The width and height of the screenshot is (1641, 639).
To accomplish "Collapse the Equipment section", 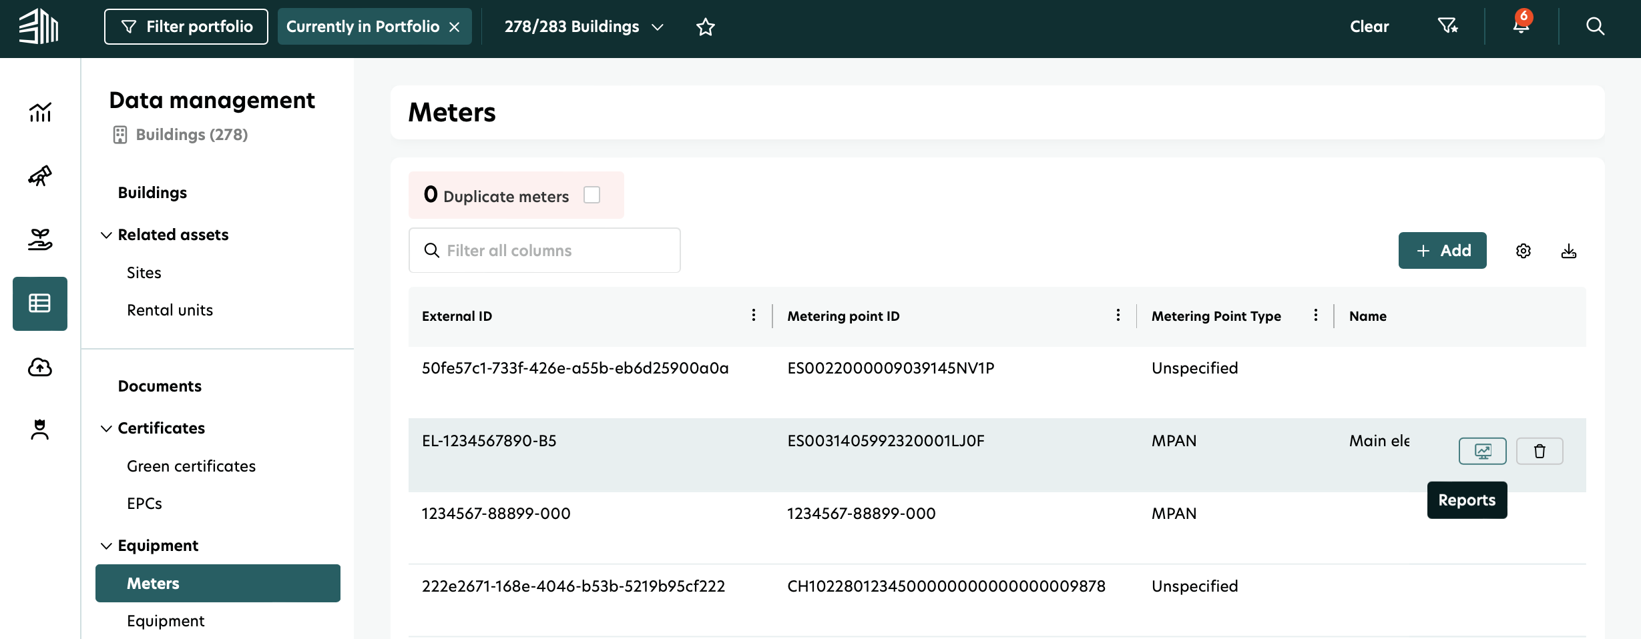I will 106,546.
